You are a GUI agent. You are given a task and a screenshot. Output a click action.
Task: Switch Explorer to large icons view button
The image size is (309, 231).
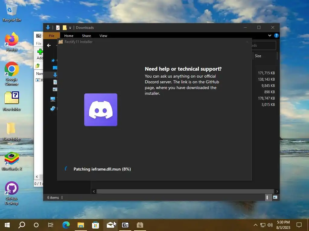click(275, 197)
